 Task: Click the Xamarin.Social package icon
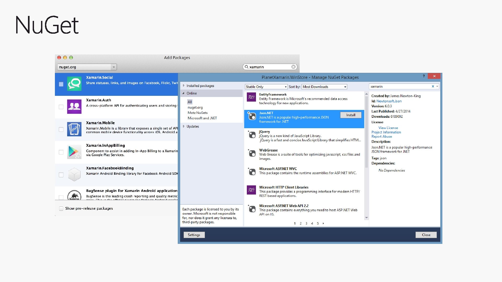pos(74,84)
